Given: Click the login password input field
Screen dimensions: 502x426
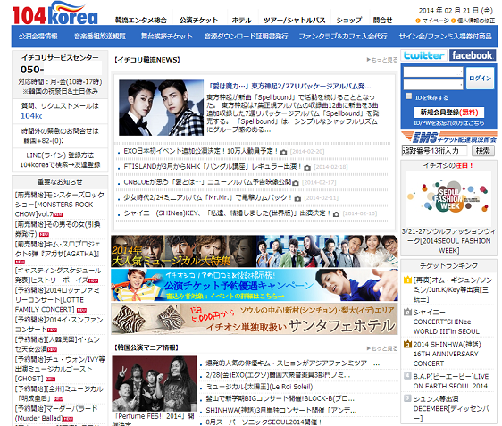Looking at the screenshot, I should (x=433, y=85).
